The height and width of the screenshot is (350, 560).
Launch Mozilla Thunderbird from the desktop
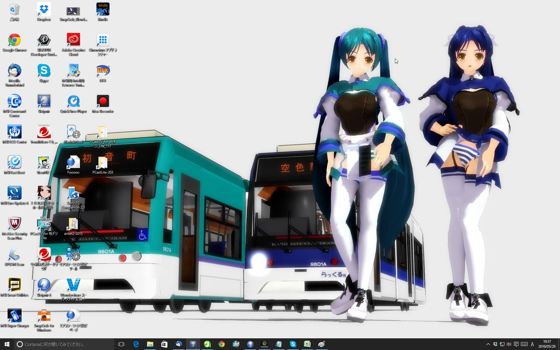point(14,76)
